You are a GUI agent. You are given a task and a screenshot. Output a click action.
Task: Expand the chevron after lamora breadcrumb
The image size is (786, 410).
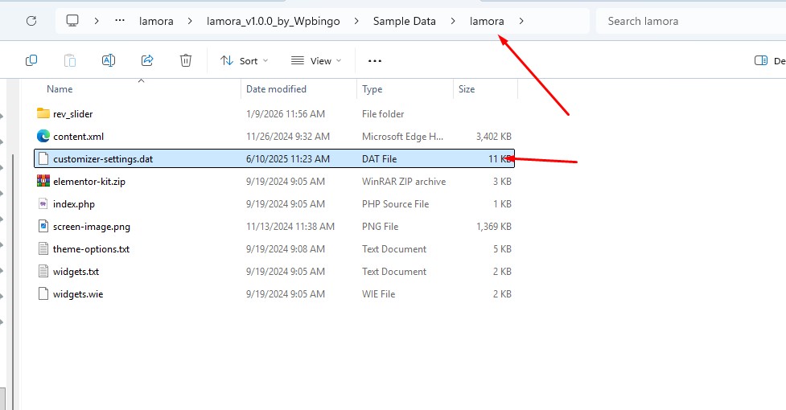[x=521, y=21]
